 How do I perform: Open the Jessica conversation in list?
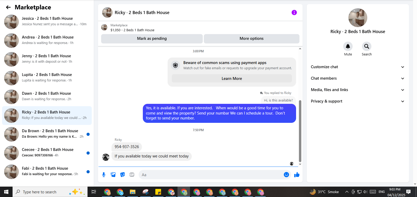tap(47, 22)
